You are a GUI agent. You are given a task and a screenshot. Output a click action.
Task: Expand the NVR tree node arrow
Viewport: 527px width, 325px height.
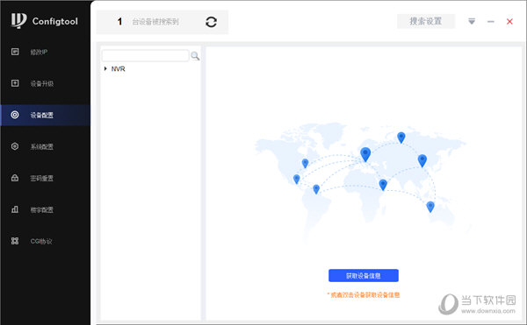[x=105, y=68]
